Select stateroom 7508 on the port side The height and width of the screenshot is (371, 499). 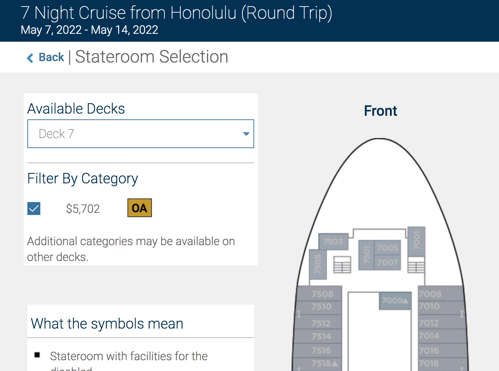(320, 294)
